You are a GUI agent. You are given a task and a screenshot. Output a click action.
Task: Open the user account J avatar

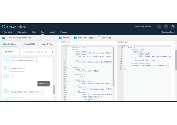(159, 27)
